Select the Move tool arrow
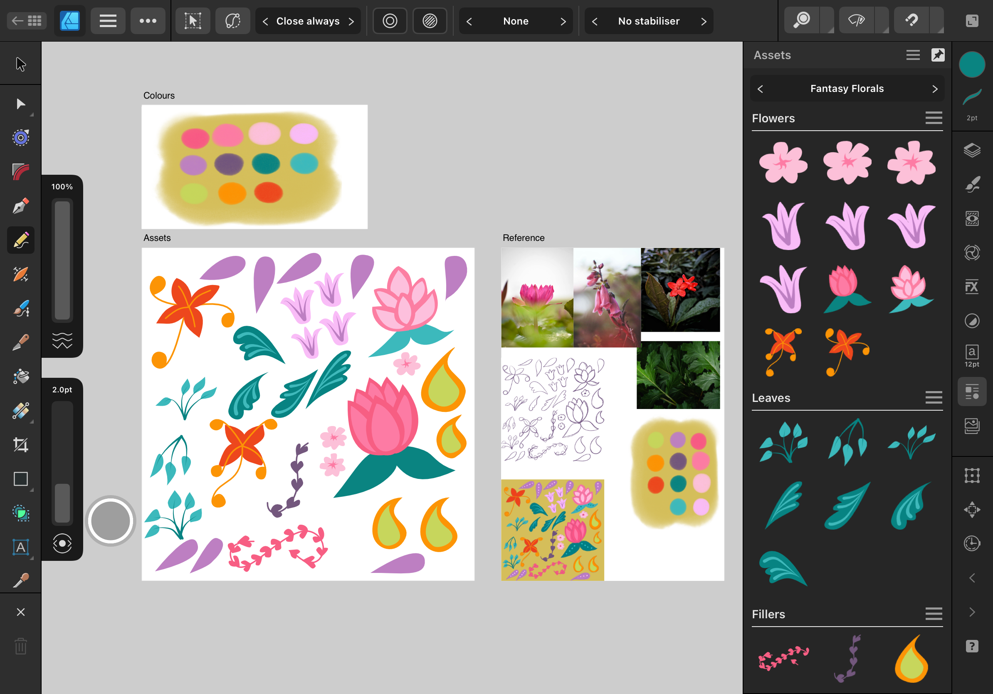Viewport: 993px width, 694px height. (x=20, y=64)
